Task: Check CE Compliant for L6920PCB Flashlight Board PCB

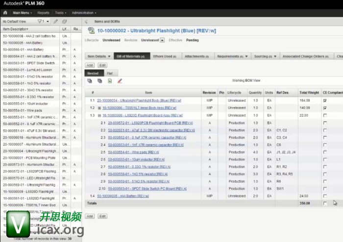Action: tap(325, 123)
